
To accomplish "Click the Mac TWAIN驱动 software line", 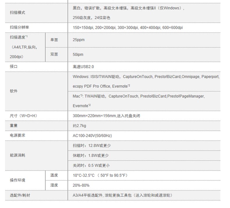I will (x=139, y=96).
